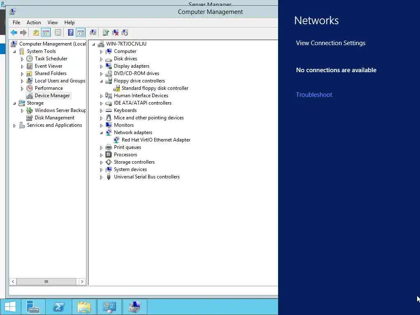Open the File menu
This screenshot has height=315, width=420.
point(16,23)
